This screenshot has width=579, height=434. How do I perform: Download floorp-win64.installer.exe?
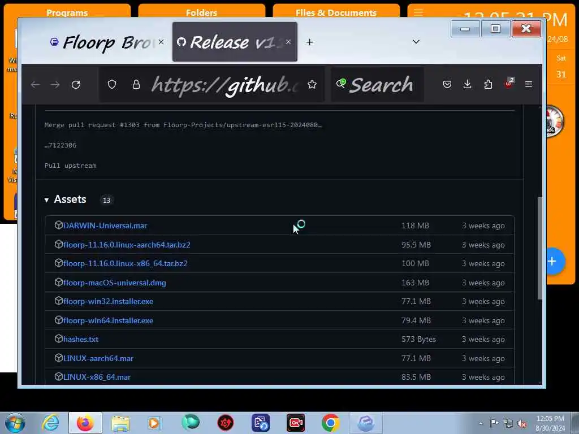(108, 321)
